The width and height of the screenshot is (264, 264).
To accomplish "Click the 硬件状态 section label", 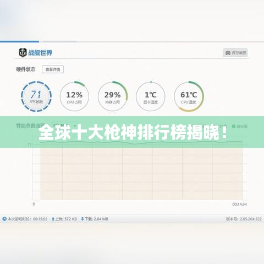I will [x=26, y=69].
